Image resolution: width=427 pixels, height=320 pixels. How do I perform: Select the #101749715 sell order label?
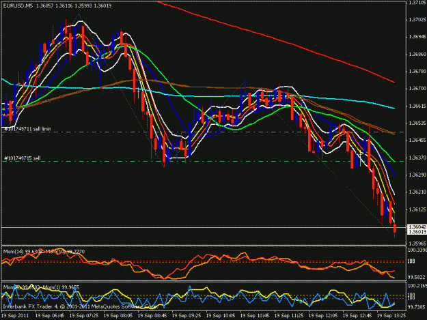tap(23, 158)
